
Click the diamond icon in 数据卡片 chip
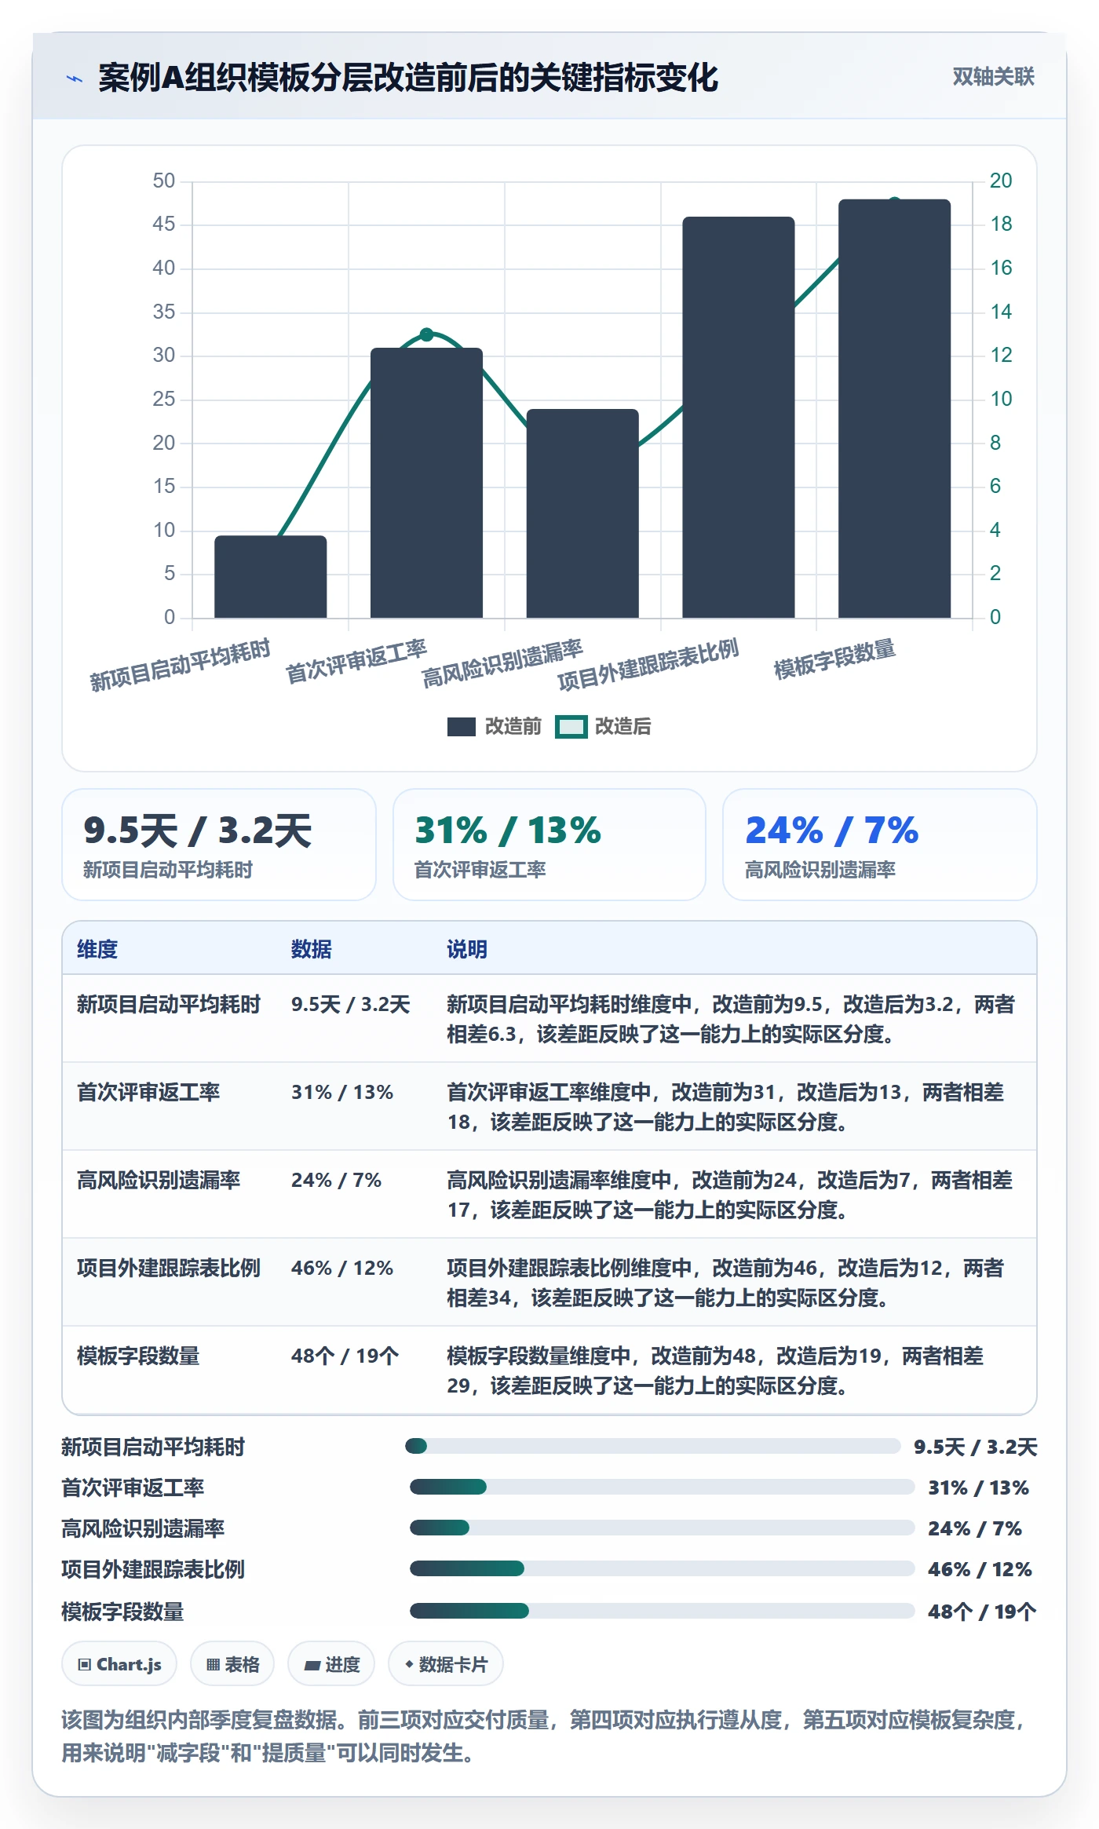point(409,1664)
